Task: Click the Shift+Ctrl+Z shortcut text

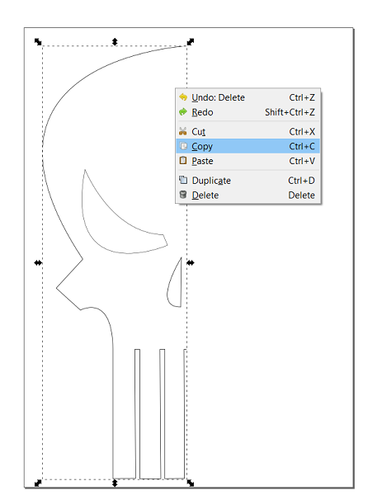Action: pos(290,112)
